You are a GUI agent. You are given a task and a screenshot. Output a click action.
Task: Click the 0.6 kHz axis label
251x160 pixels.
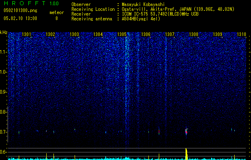click(x=3, y=152)
